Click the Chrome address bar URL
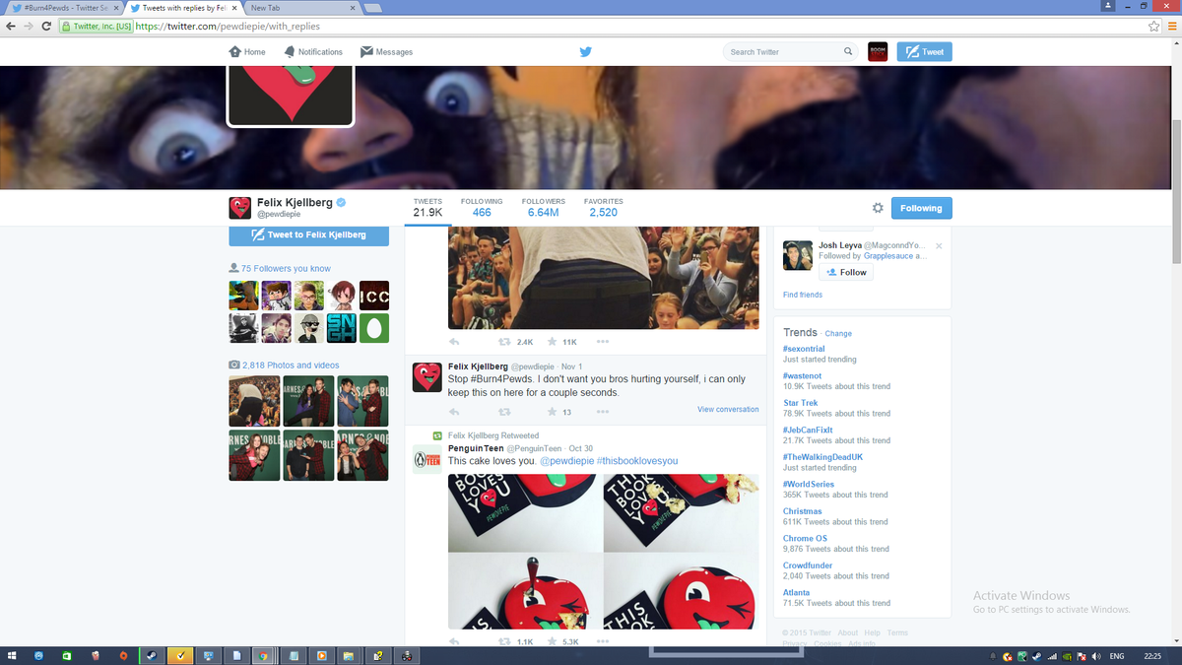 click(228, 27)
